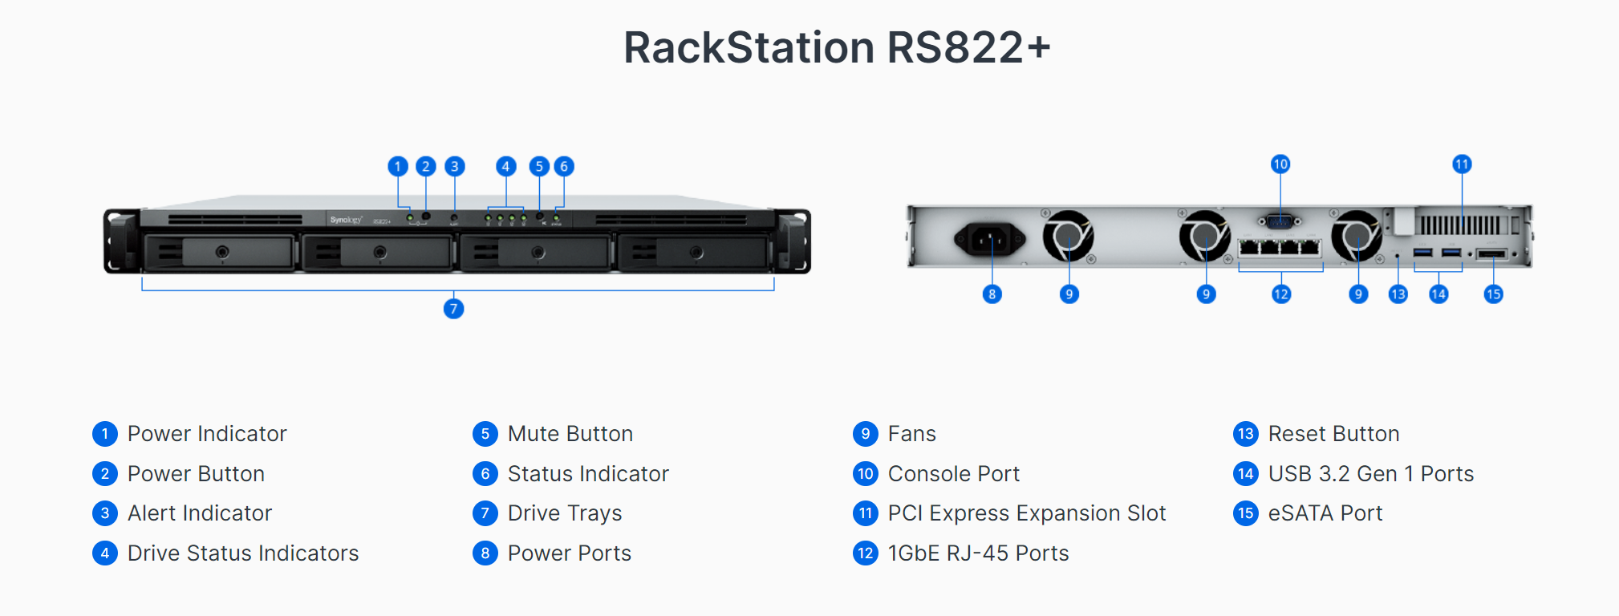This screenshot has width=1619, height=616.
Task: Click callout 12 below the RJ-45 ports
Action: pyautogui.click(x=1281, y=294)
